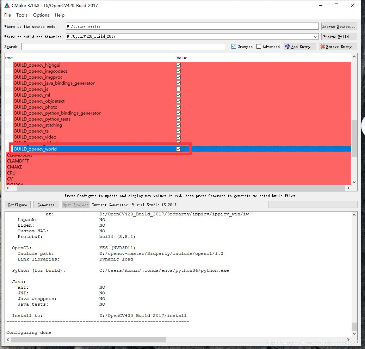Toggle BUILD_opencv_ml checkbox
This screenshot has height=349, width=365.
point(178,95)
